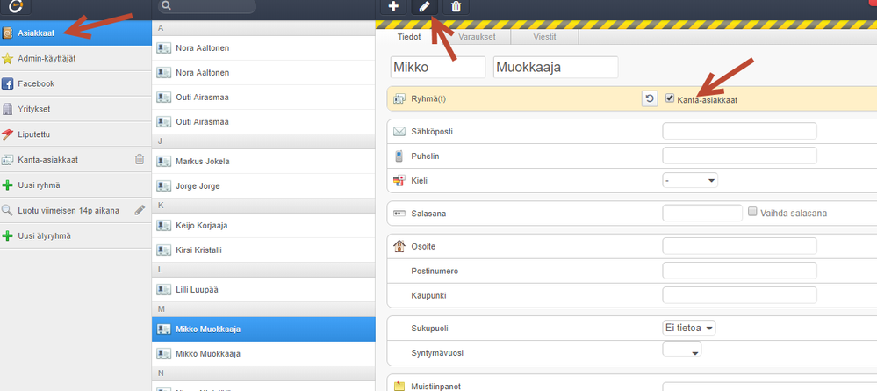
Task: Select Kirsi Kristalli in the list
Action: (263, 250)
